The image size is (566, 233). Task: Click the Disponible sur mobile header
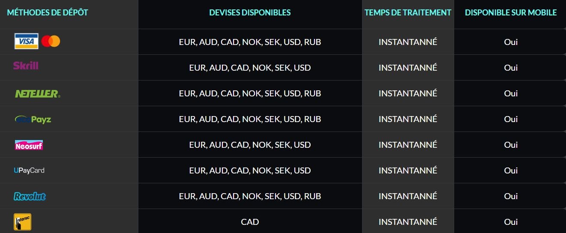pos(511,12)
